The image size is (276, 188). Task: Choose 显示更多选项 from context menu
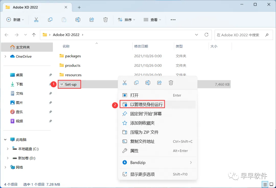(157, 174)
